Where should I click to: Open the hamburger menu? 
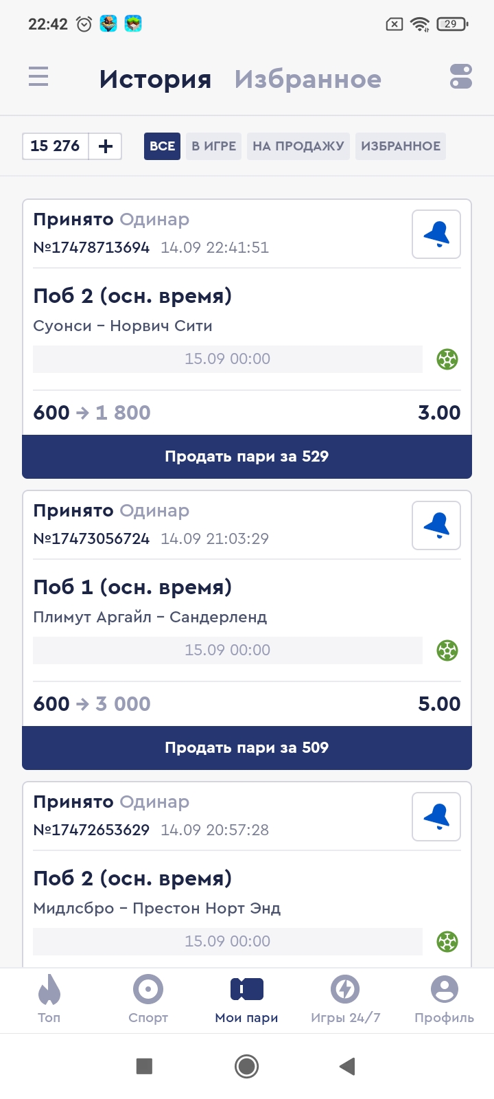click(38, 76)
